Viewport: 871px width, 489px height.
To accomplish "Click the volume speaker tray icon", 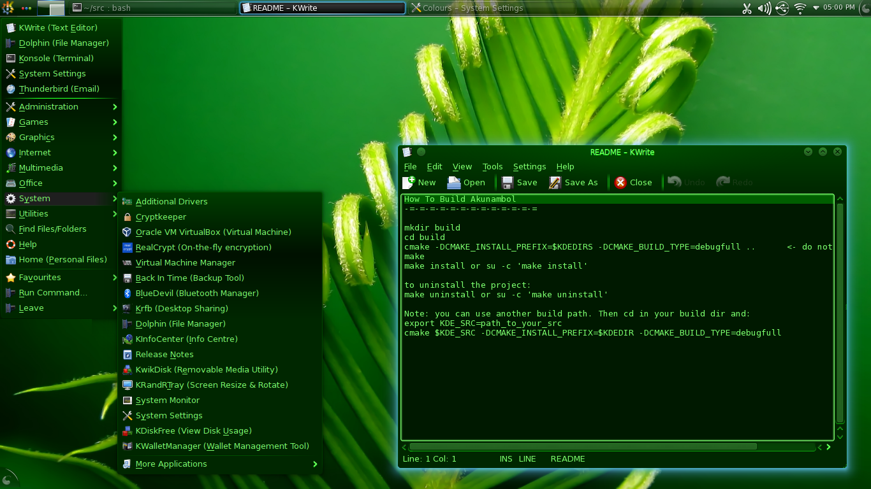I will 765,8.
